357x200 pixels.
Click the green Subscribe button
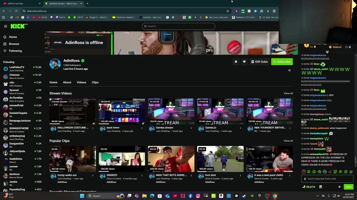282,62
